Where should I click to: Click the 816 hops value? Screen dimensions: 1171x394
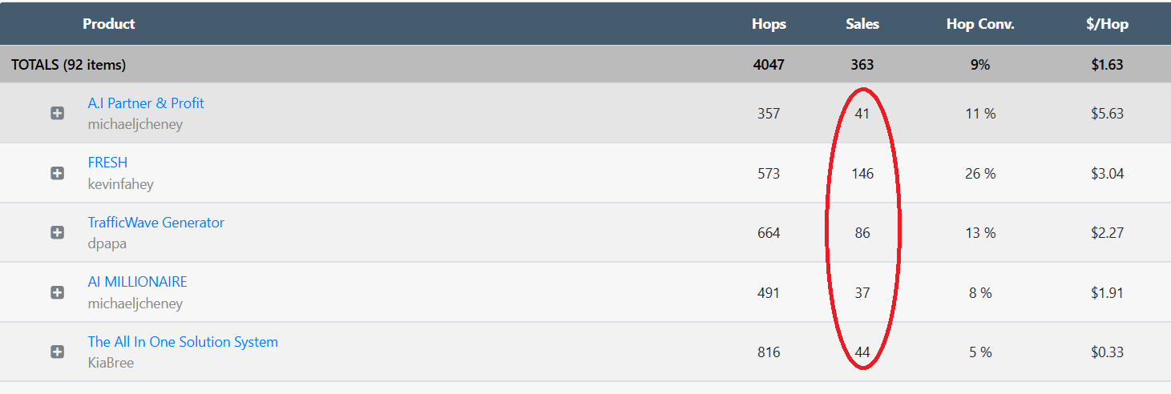coord(769,352)
